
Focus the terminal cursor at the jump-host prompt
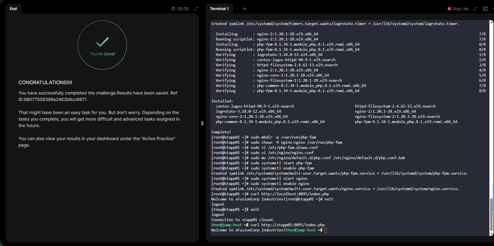pyautogui.click(x=326, y=230)
